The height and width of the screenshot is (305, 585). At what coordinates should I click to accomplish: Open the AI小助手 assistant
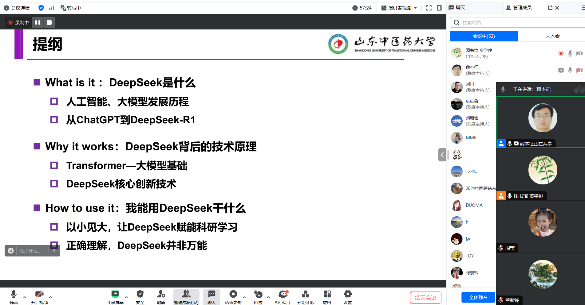tap(283, 294)
